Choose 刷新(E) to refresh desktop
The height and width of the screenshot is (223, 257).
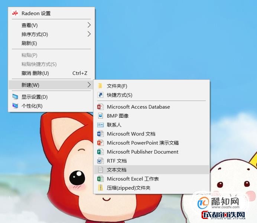[51, 43]
